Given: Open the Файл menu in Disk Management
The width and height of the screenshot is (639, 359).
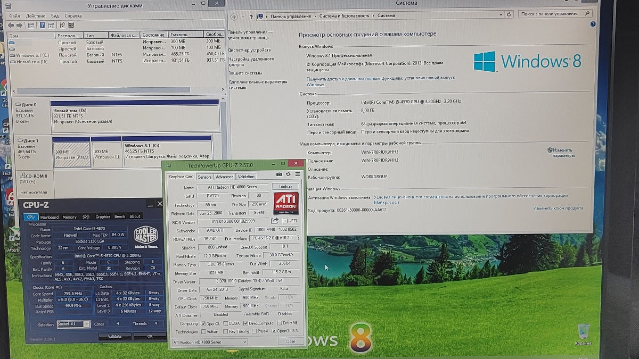Looking at the screenshot, I should (14, 16).
